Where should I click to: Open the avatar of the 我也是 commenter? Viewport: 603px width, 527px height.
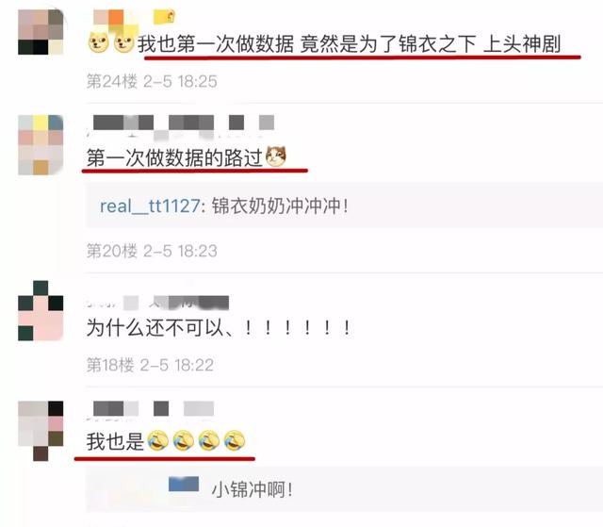pyautogui.click(x=41, y=431)
